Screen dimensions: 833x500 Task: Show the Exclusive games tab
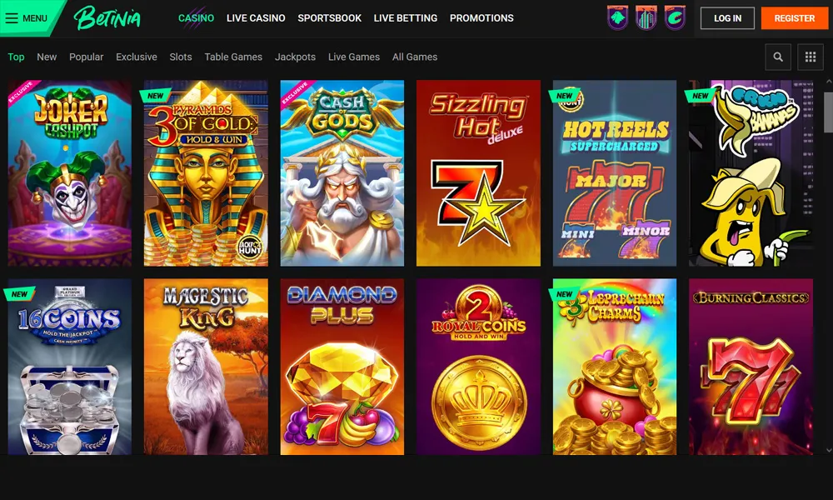137,57
